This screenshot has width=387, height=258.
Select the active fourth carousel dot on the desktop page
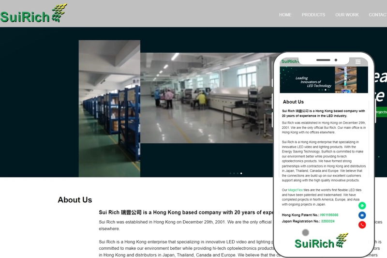tap(241, 173)
